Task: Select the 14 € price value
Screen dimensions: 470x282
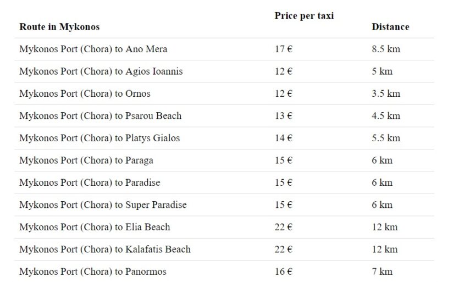Action: pyautogui.click(x=283, y=138)
